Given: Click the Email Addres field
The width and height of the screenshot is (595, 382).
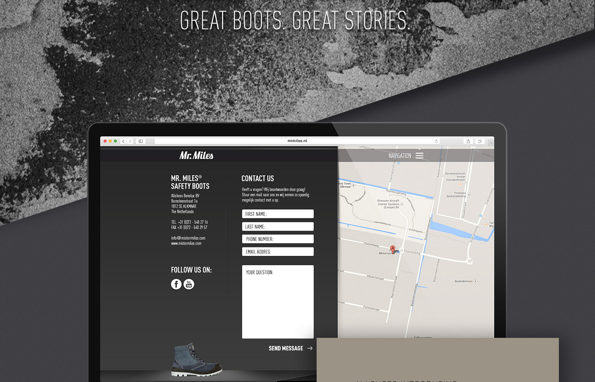Looking at the screenshot, I should tap(278, 252).
